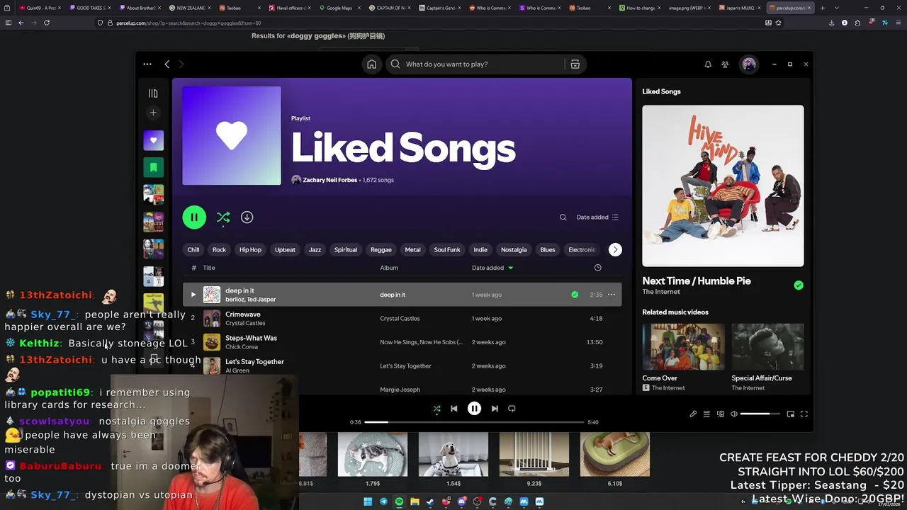The image size is (907, 510).
Task: Open the Crystal Castles album link
Action: [400, 319]
